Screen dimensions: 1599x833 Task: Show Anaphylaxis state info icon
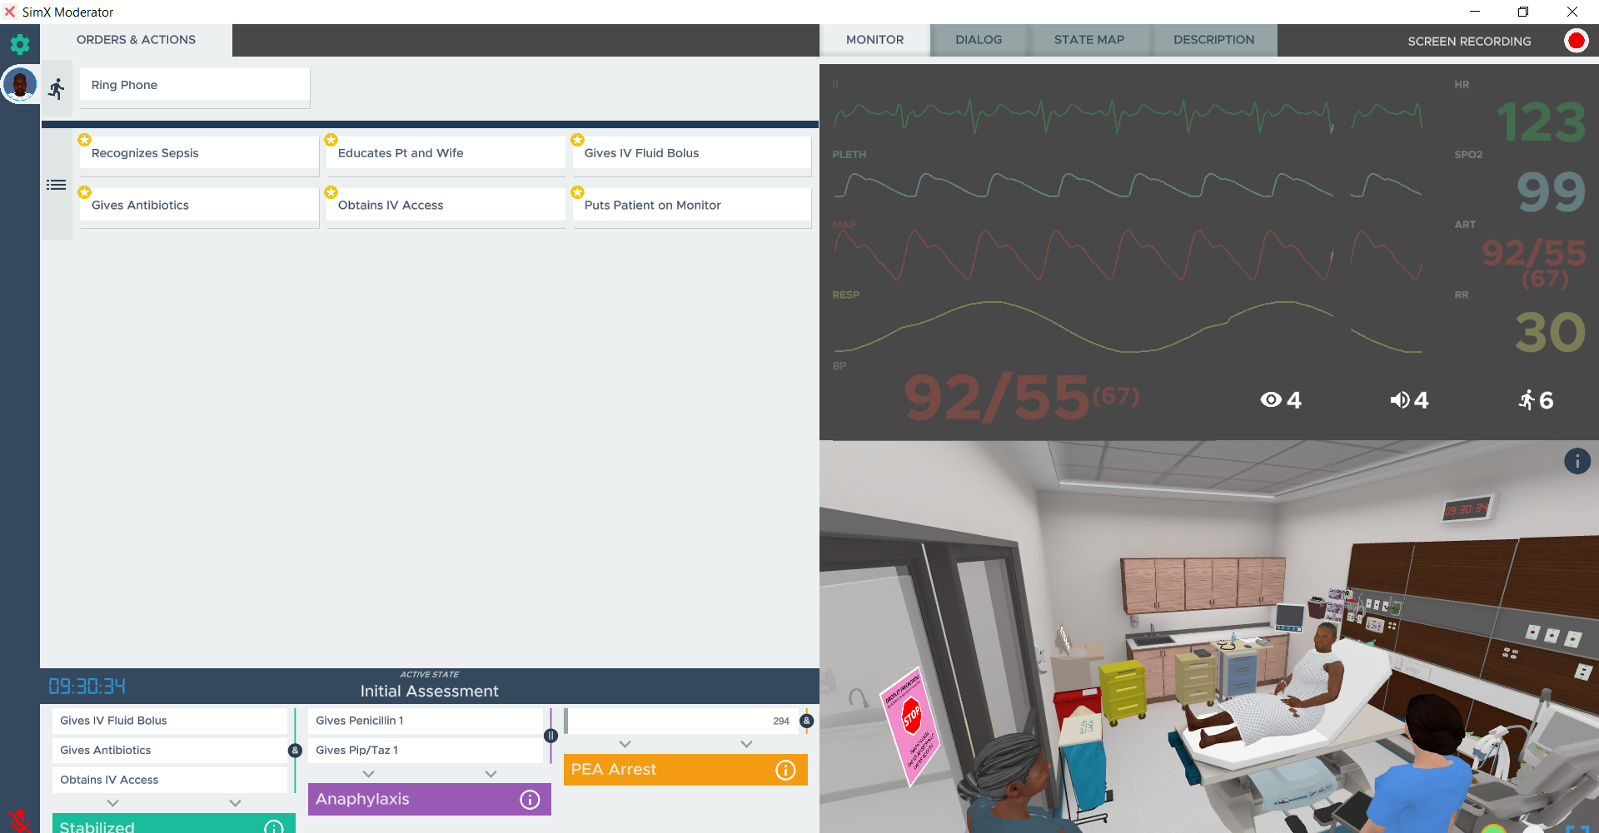530,800
